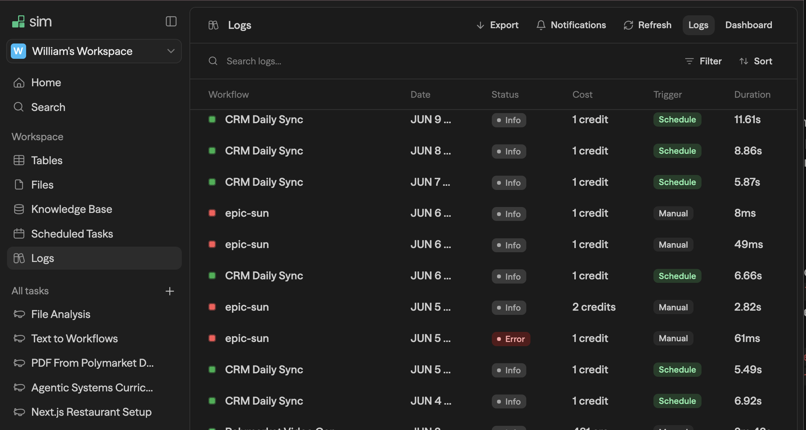This screenshot has height=430, width=806.
Task: Open the Next.js Restaurant Setup task
Action: click(94, 412)
